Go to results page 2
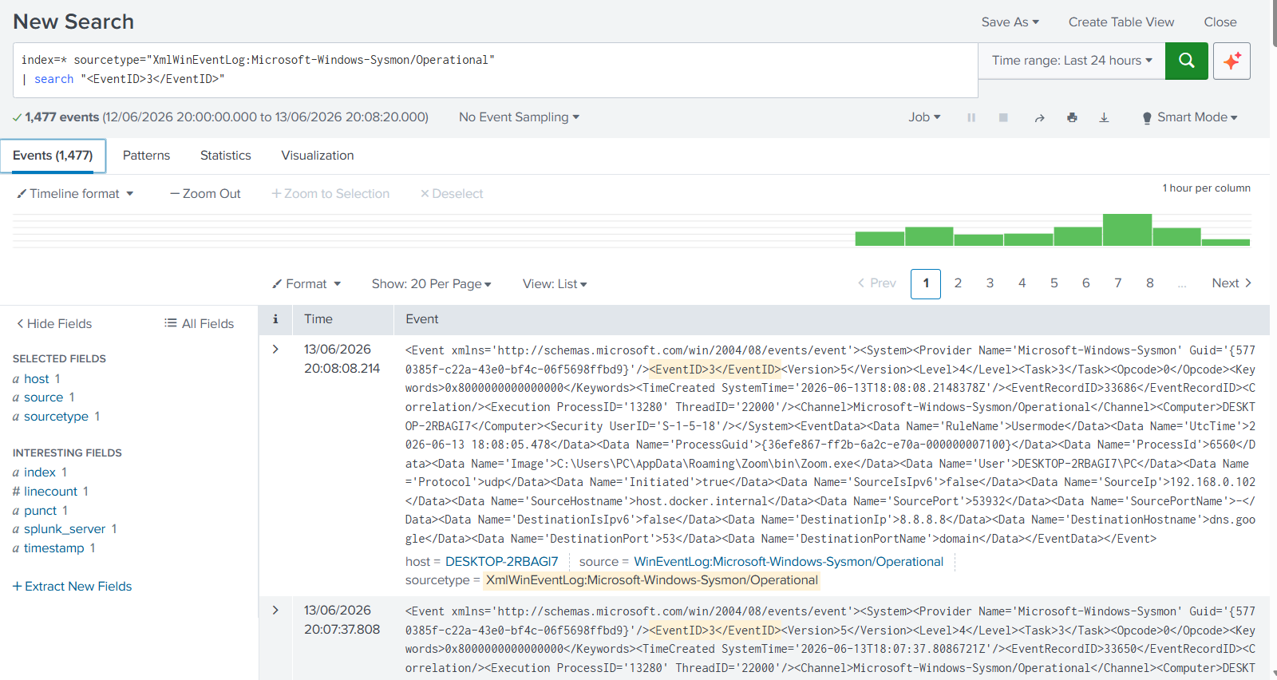This screenshot has width=1277, height=680. point(958,283)
